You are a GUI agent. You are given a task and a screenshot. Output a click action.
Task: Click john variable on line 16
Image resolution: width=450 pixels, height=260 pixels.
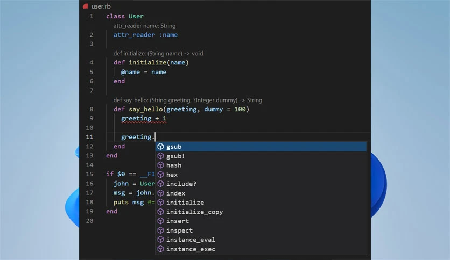coord(121,184)
